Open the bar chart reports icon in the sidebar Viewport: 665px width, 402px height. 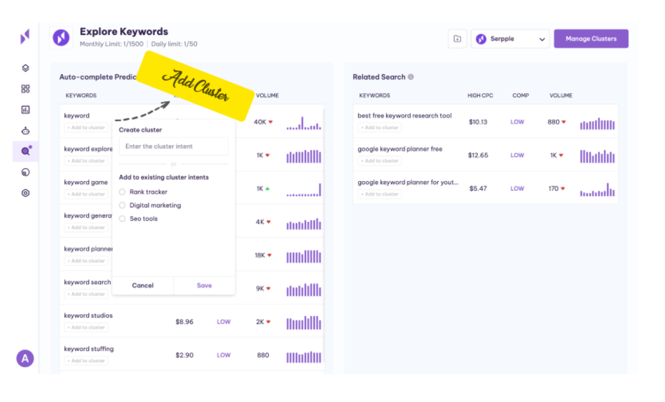pos(26,110)
